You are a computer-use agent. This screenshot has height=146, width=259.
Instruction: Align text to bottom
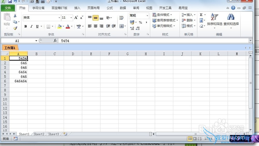[x=102, y=18]
